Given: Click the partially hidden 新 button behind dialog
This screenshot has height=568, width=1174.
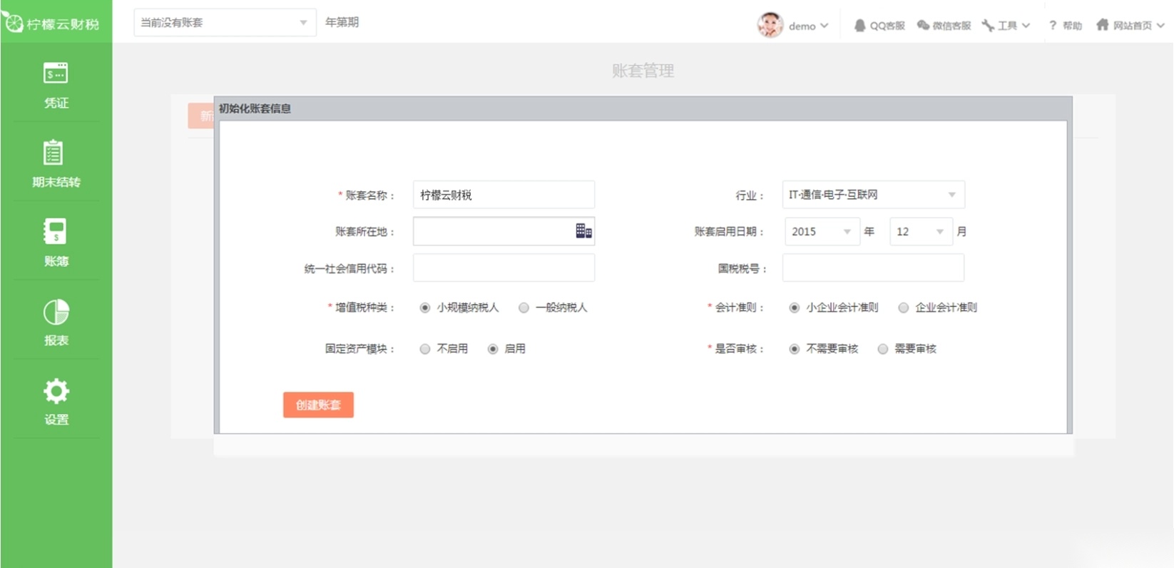Looking at the screenshot, I should [x=201, y=116].
